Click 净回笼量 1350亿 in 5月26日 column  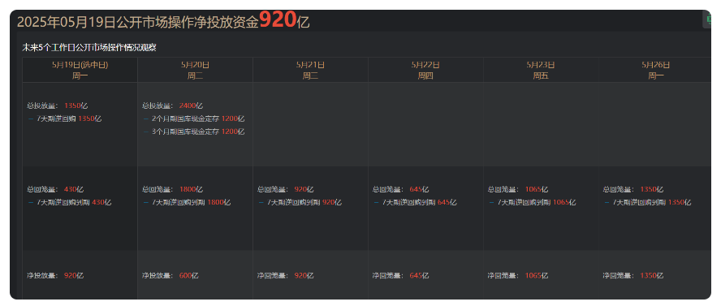[633, 276]
